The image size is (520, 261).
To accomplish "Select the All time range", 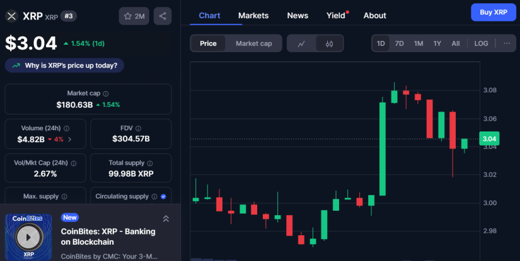I will (x=456, y=43).
